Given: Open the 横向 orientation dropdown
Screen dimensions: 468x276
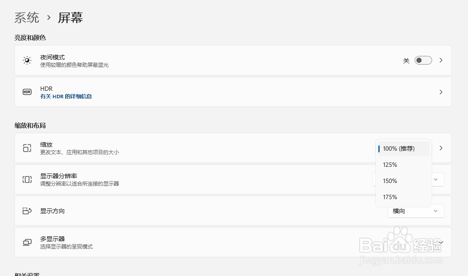Looking at the screenshot, I should point(416,211).
